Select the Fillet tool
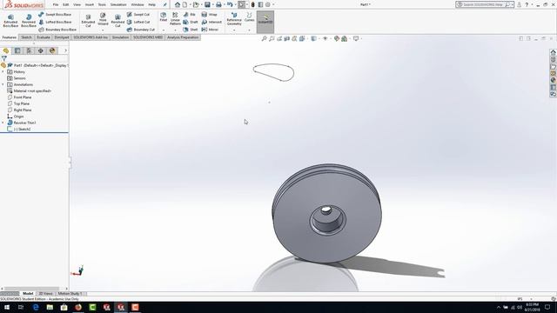Screen dimensions: 557x313 164,17
